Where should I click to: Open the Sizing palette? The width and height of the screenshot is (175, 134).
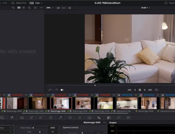pyautogui.click(x=118, y=118)
